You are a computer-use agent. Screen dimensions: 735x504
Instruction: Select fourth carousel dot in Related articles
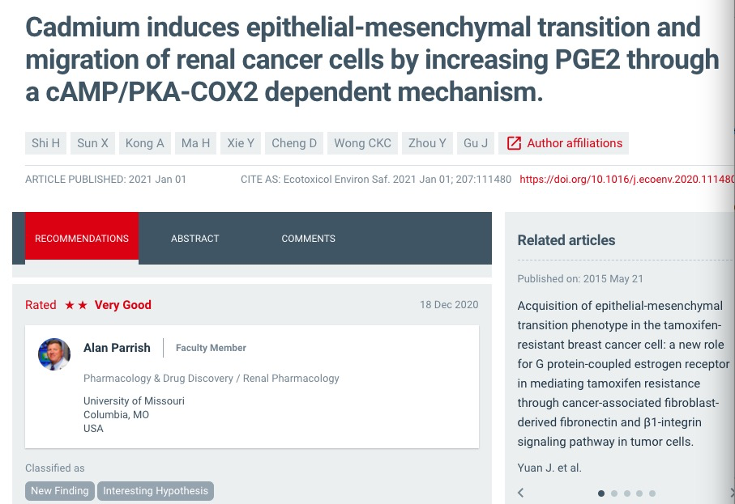pyautogui.click(x=639, y=493)
